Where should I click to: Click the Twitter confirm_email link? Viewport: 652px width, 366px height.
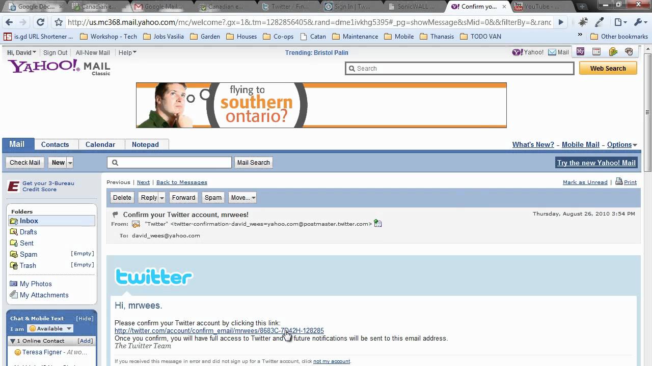(219, 330)
